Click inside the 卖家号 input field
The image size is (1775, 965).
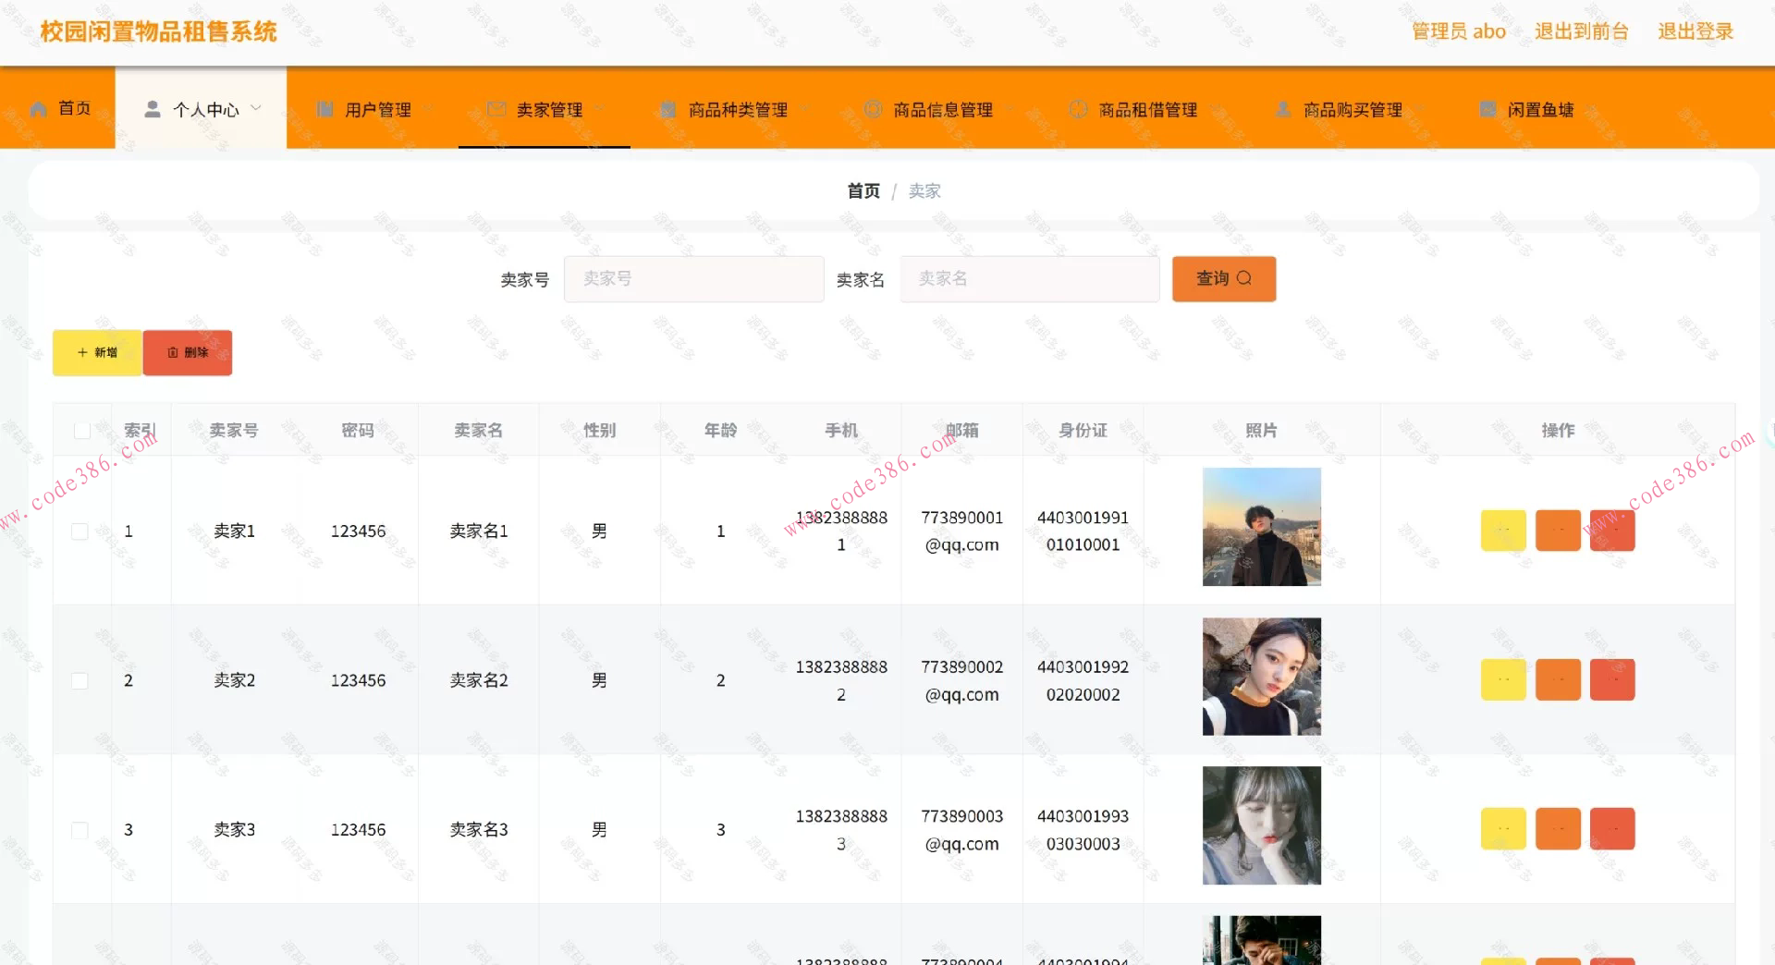click(693, 278)
